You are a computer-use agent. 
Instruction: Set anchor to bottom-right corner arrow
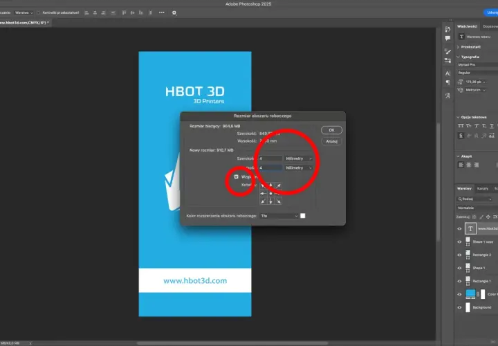point(278,201)
